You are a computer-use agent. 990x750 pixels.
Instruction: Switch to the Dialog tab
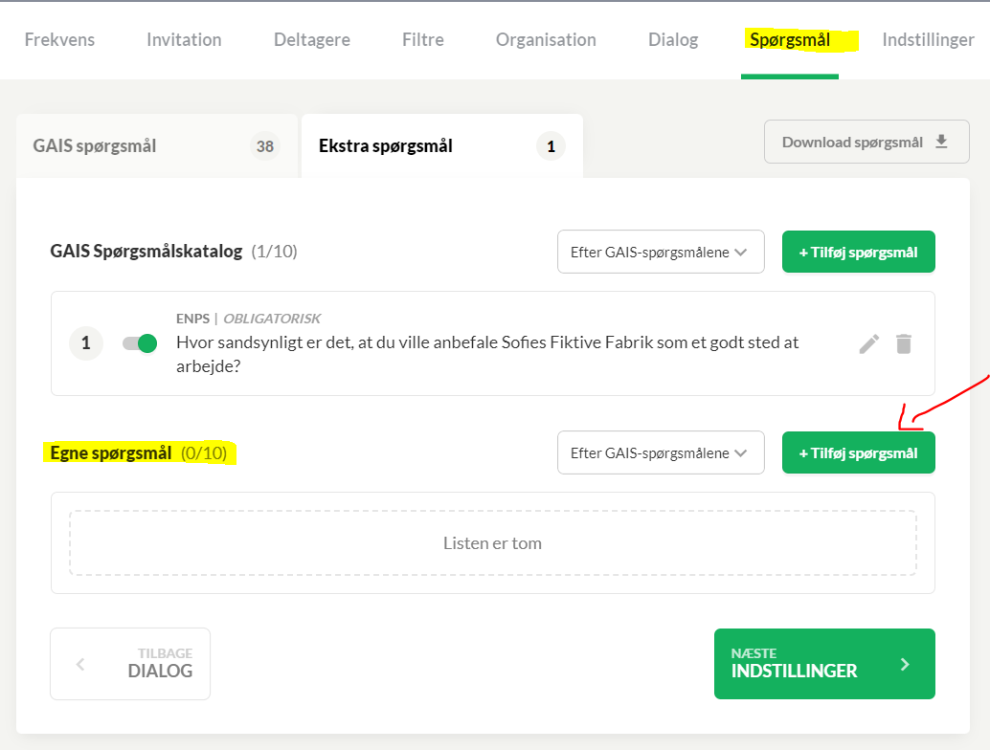point(673,40)
